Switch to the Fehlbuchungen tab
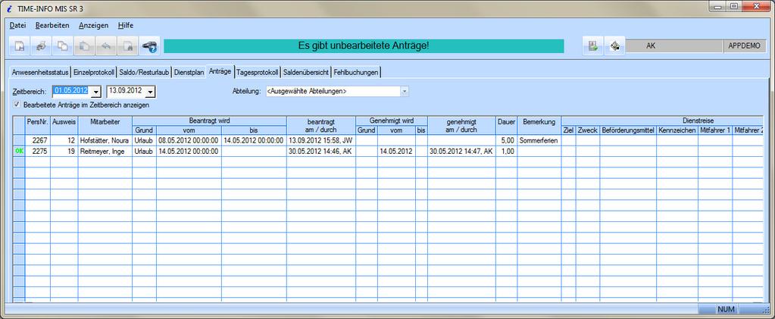 [356, 72]
